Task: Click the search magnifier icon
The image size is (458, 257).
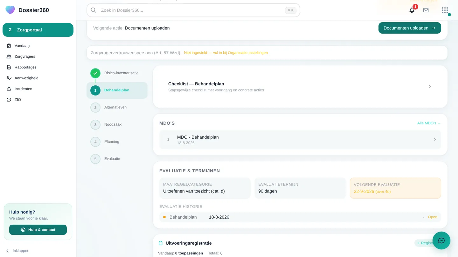Action: [x=94, y=10]
